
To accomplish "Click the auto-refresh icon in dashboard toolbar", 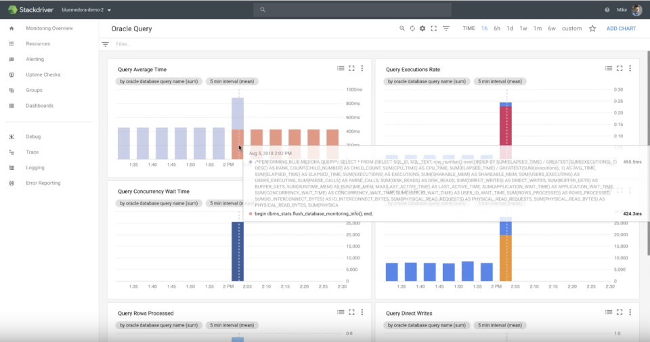I will coord(412,28).
